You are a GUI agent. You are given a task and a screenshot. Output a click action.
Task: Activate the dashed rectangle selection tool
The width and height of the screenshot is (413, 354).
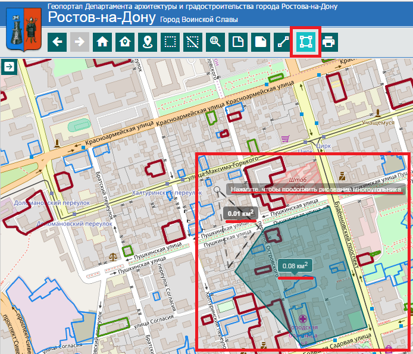tap(170, 42)
